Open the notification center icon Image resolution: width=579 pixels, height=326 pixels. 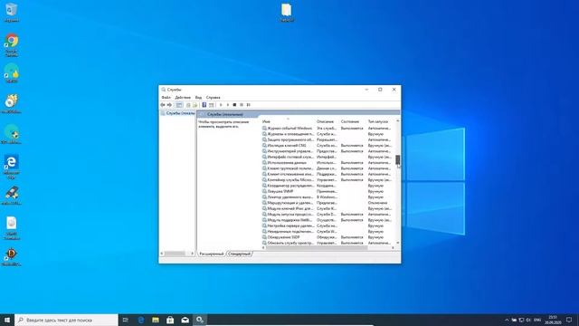pyautogui.click(x=569, y=320)
